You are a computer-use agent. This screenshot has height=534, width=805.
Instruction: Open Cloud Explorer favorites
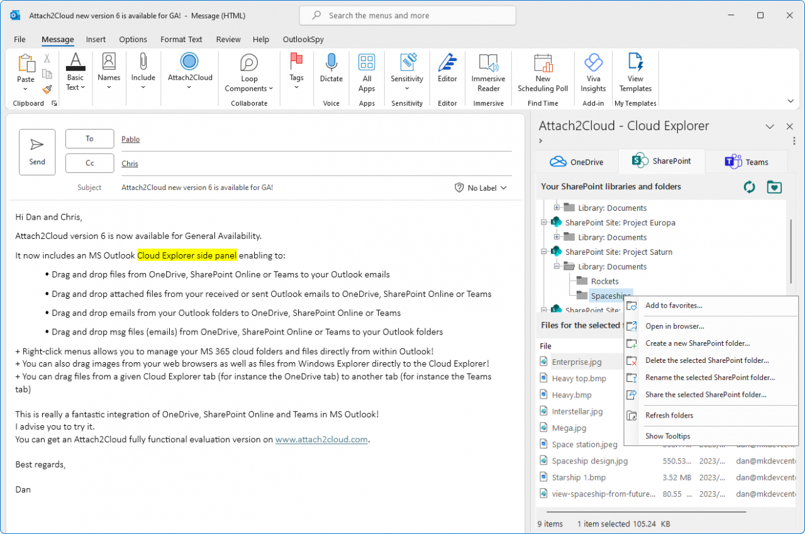(774, 187)
